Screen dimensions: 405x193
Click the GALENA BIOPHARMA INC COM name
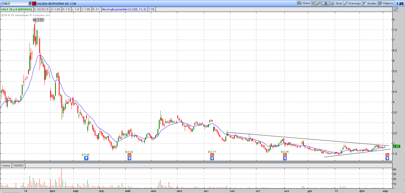(x=56, y=4)
